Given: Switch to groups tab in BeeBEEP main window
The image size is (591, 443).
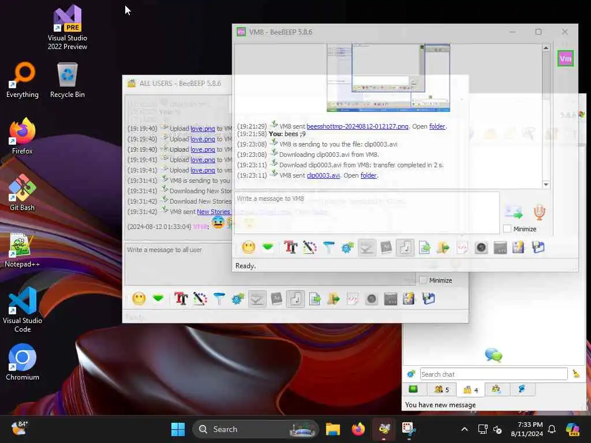Looking at the screenshot, I should [496, 389].
